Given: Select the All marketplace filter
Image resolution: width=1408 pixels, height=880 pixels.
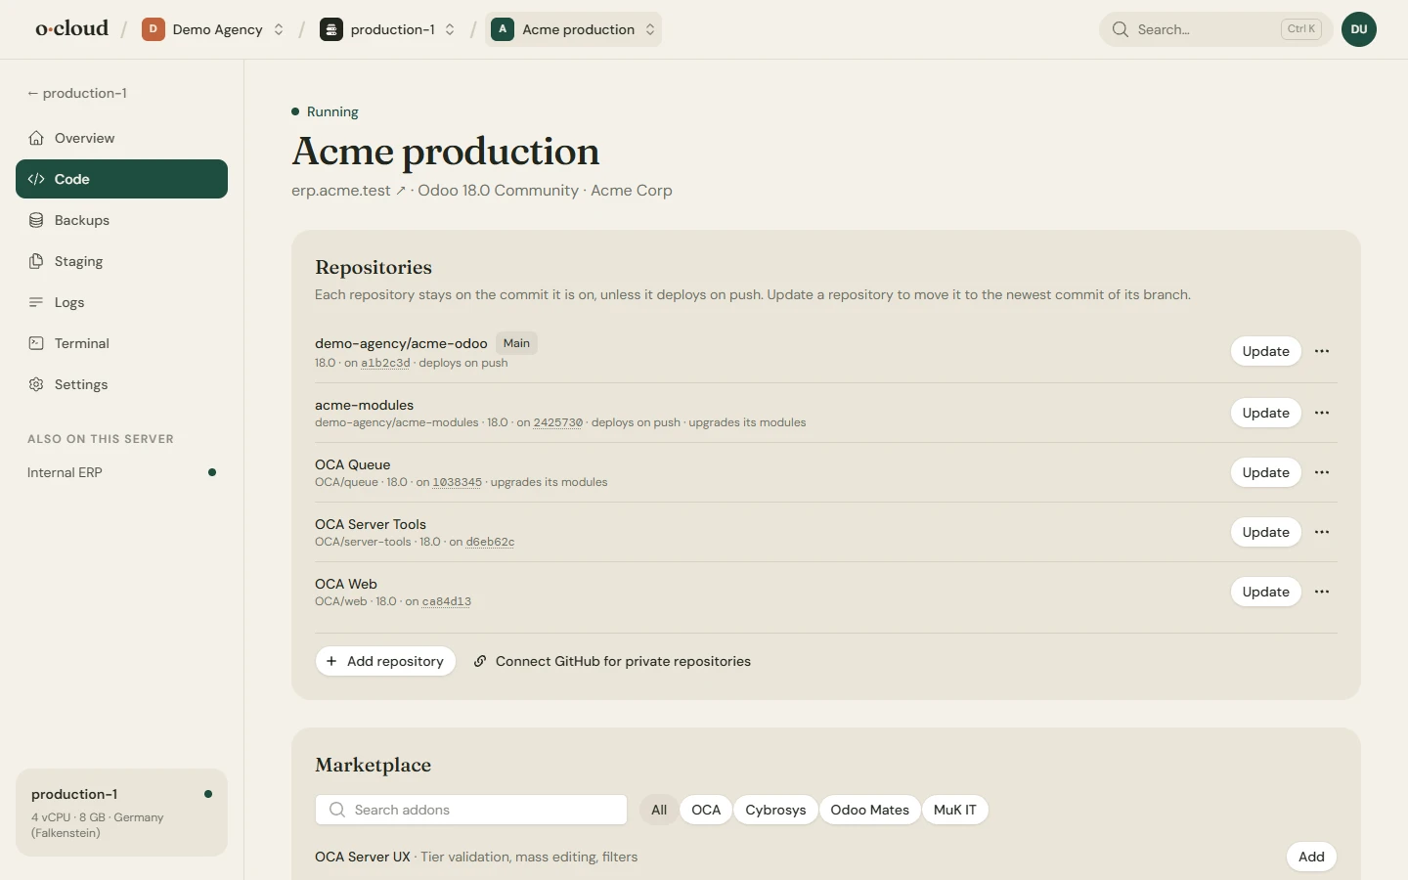Looking at the screenshot, I should [x=659, y=810].
